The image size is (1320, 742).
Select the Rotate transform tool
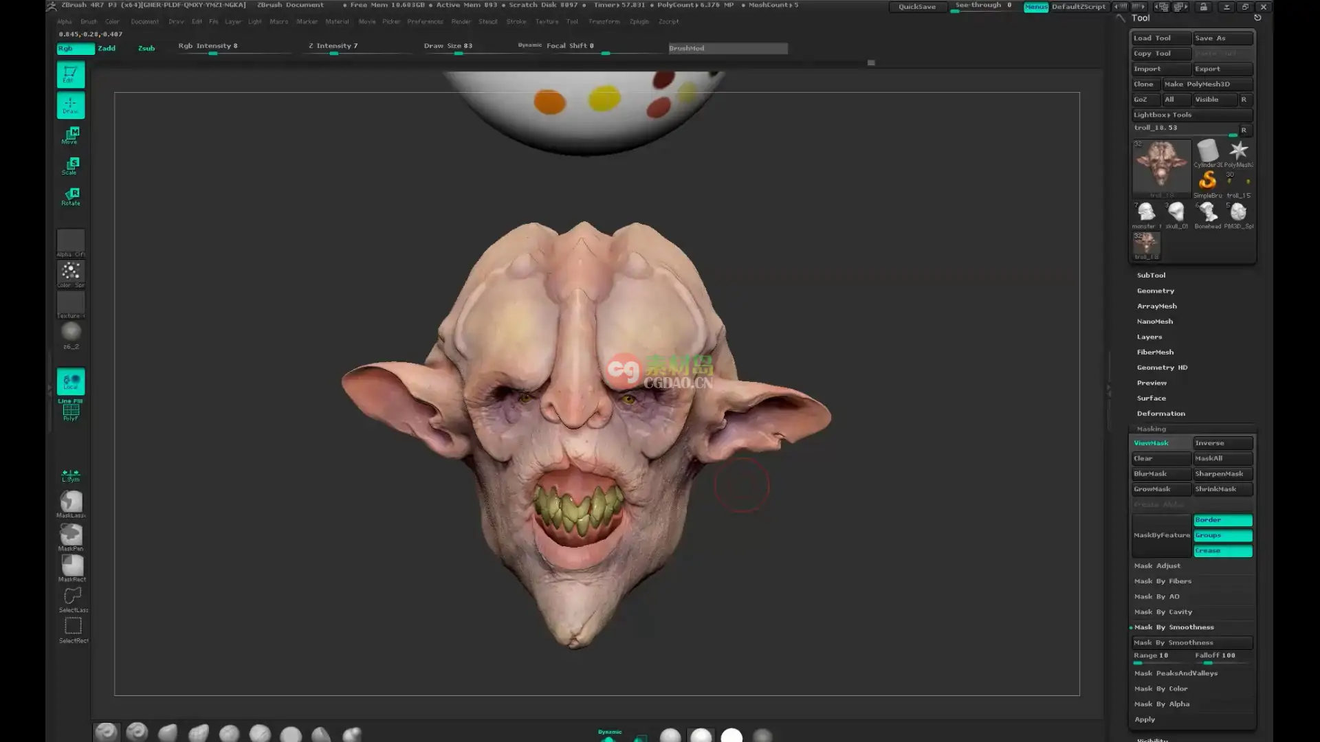[71, 196]
